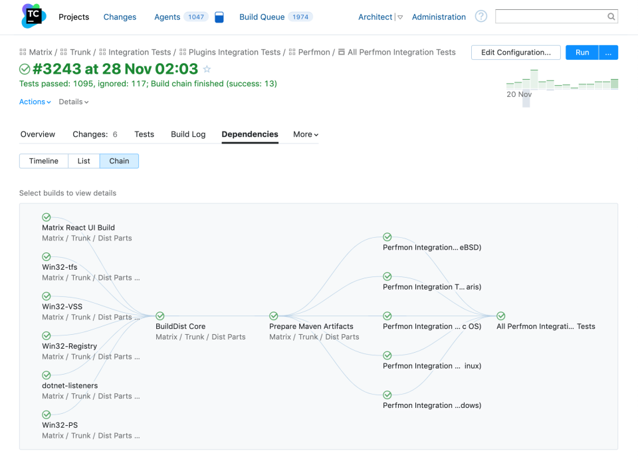Open the More tabs dropdown

[306, 134]
